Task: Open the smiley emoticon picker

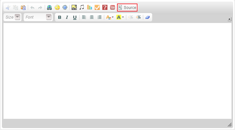Action: coord(57,7)
